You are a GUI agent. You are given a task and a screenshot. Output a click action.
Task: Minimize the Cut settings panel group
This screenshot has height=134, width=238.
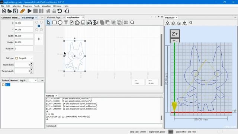pyautogui.click(x=42, y=18)
